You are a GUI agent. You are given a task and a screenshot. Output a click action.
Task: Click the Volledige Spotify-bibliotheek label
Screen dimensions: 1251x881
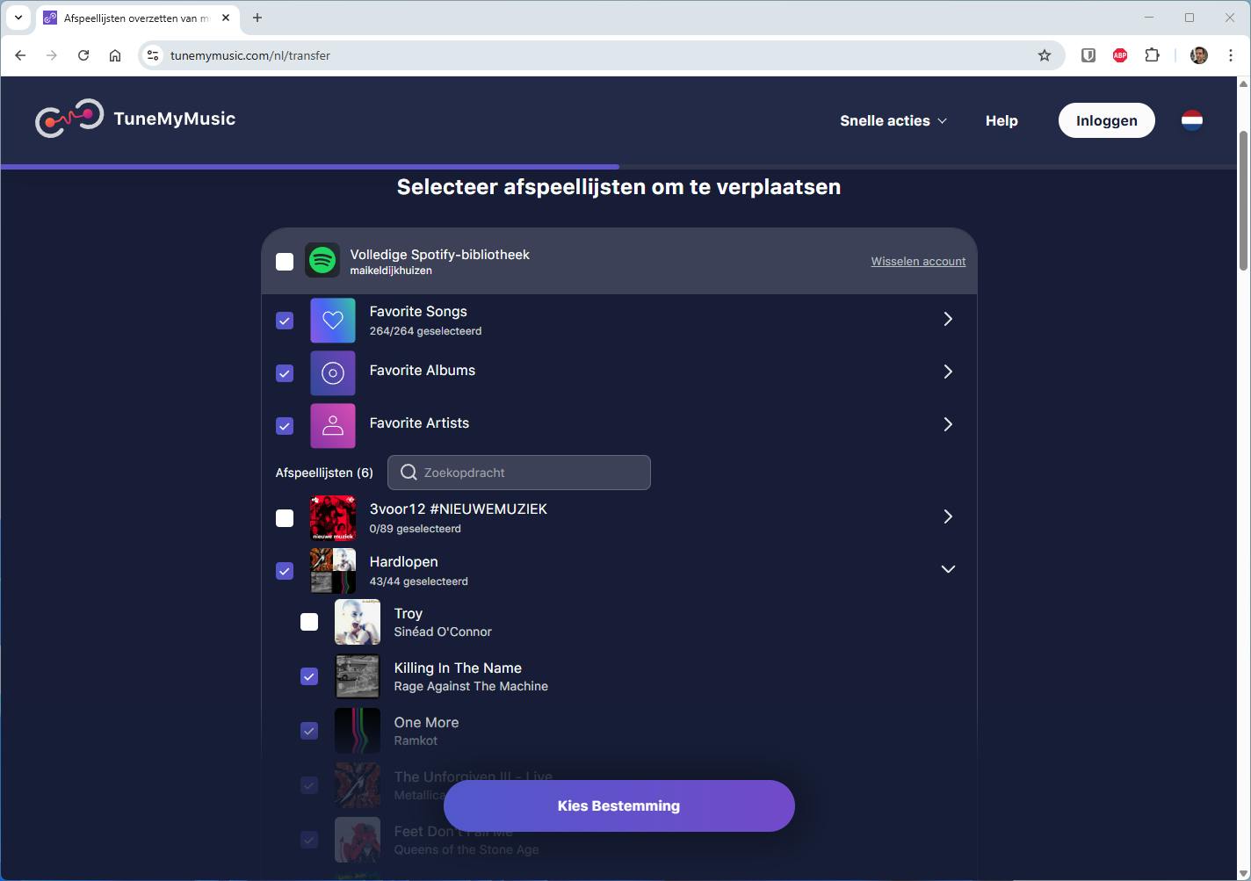439,254
